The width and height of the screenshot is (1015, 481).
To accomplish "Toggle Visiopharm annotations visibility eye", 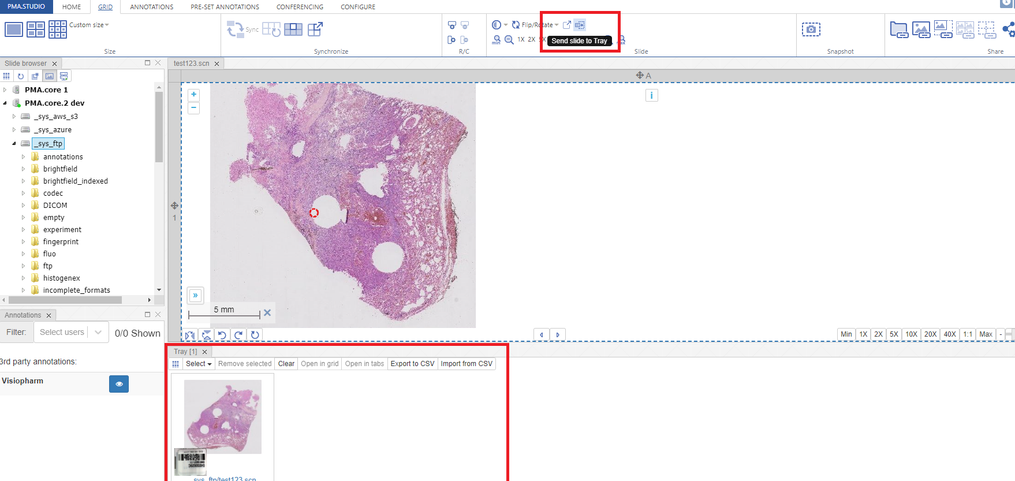I will [119, 384].
